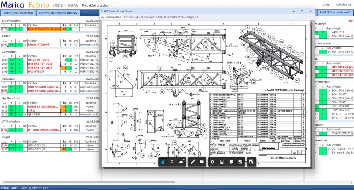The width and height of the screenshot is (354, 190).
Task: Open product 'MR2-BTB175' in CN-Mediatec
Action: tap(37, 71)
